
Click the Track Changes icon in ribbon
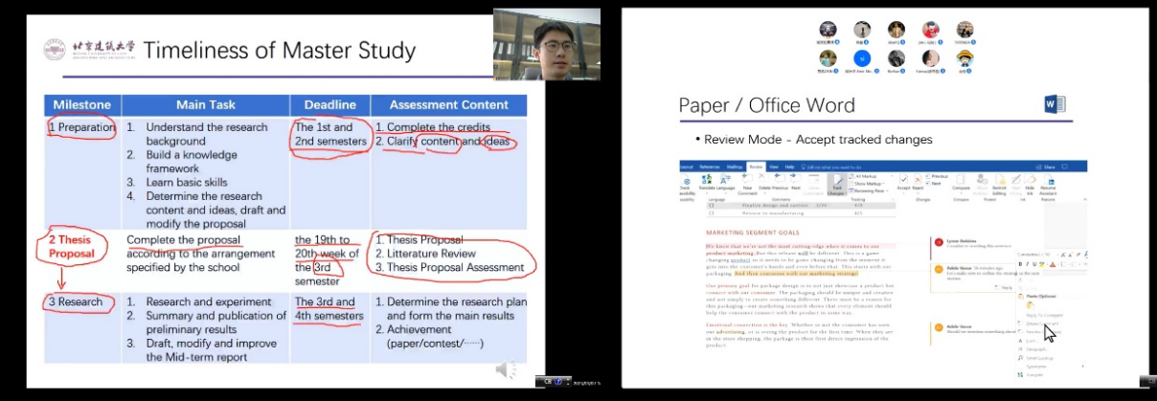point(836,184)
